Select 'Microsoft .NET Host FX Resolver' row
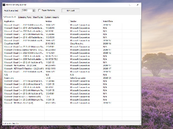Image resolution: width=173 pixels, height=129 pixels. pos(72,69)
